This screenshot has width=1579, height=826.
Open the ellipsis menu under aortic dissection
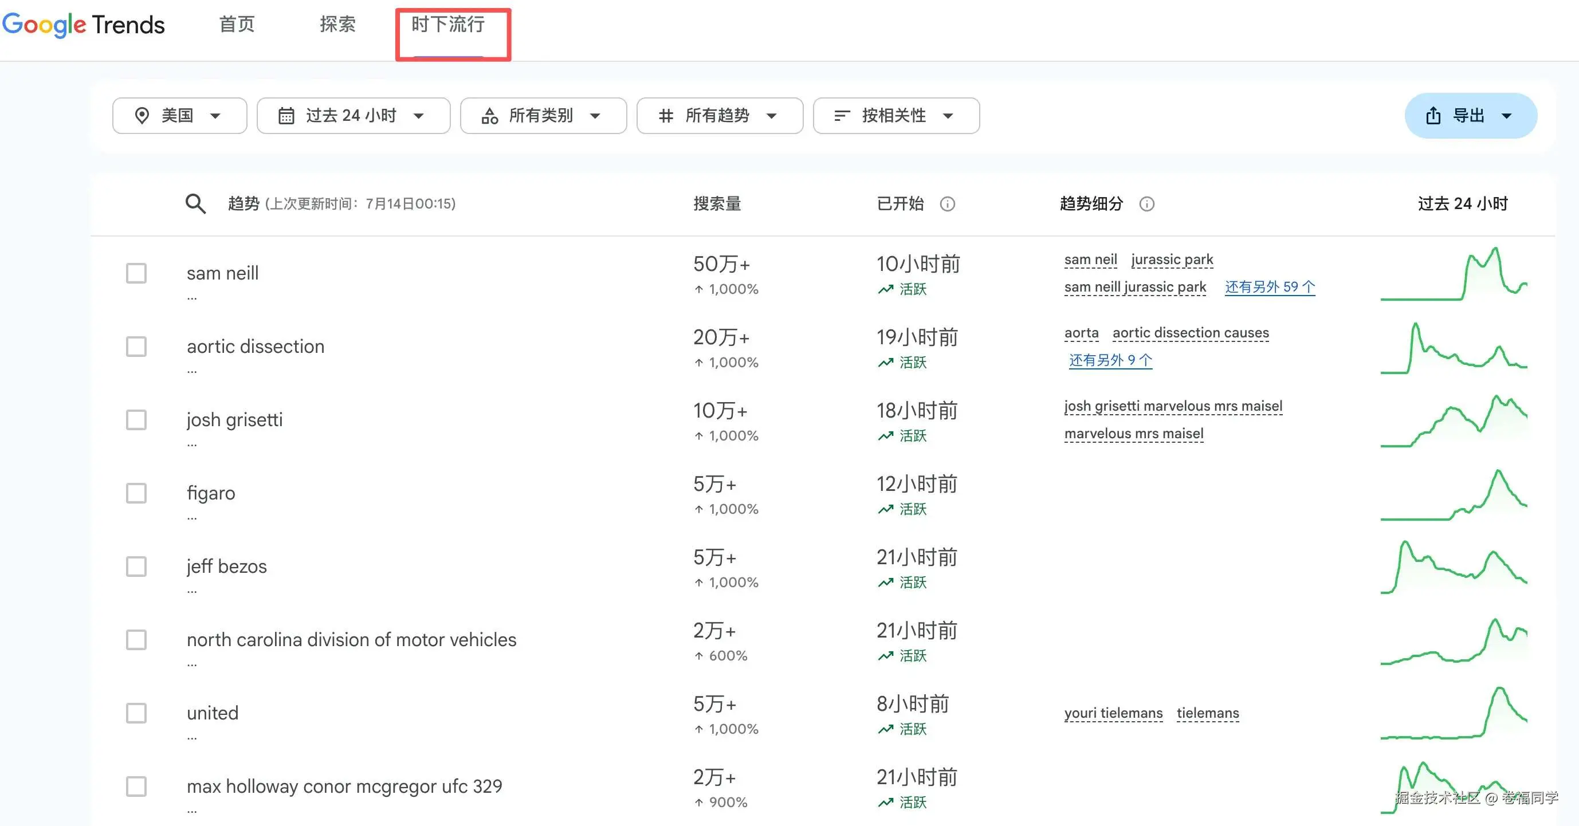click(x=192, y=372)
